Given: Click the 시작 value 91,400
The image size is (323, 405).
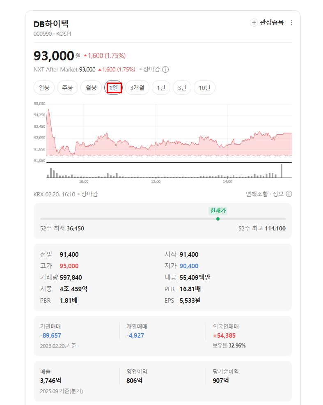Looking at the screenshot, I should point(189,254).
